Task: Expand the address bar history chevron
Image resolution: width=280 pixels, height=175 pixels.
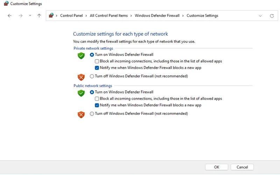Action: tap(260, 16)
